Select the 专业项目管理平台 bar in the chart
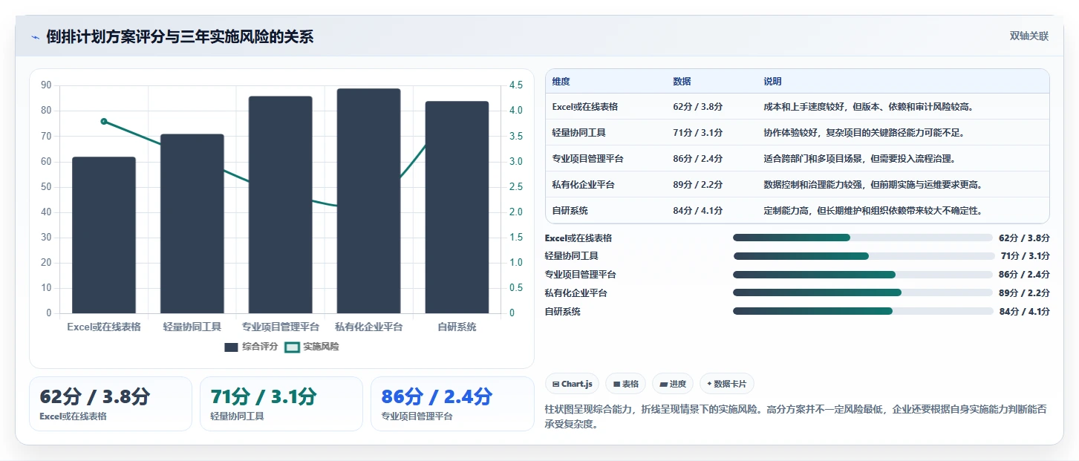1079x461 pixels. [281, 205]
